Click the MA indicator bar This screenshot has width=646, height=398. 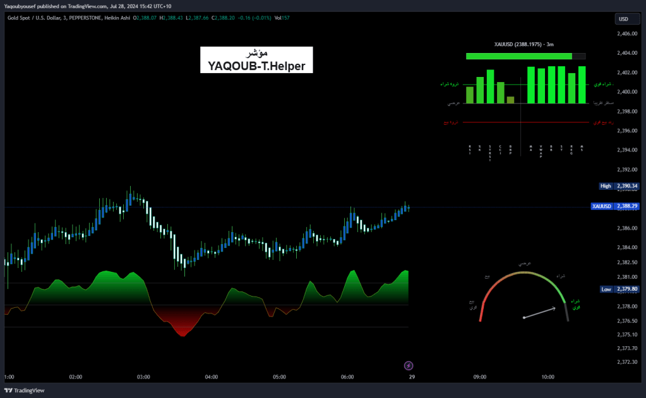click(x=531, y=85)
